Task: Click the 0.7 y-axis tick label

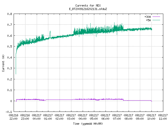Action: tap(9, 25)
